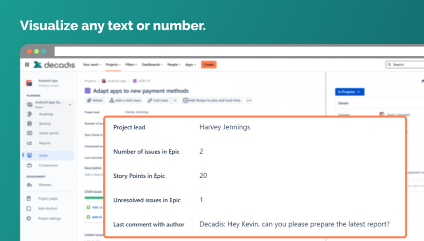Click the Project settings gear icon
This screenshot has width=424, height=241.
(29, 218)
